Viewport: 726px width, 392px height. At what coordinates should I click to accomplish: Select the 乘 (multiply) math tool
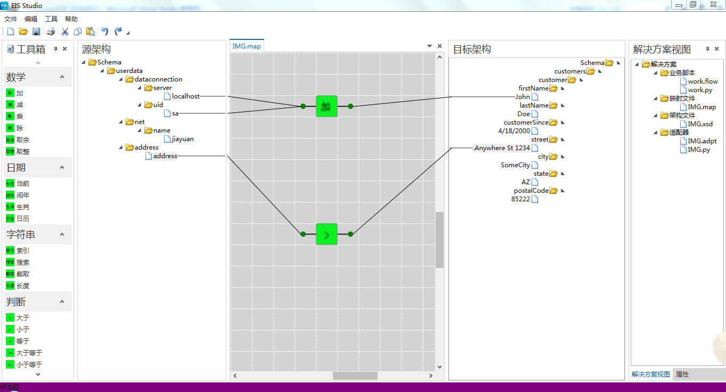(15, 117)
